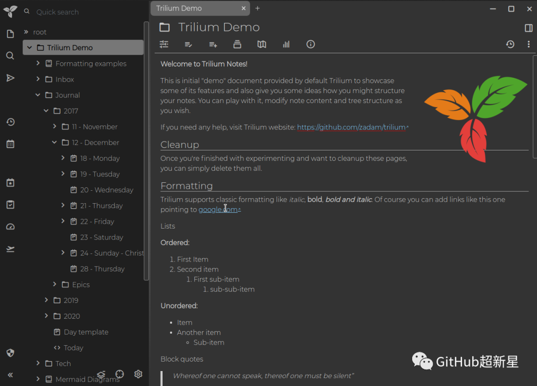537x386 pixels.
Task: Click the note content vertical scrollbar
Action: click(x=535, y=107)
